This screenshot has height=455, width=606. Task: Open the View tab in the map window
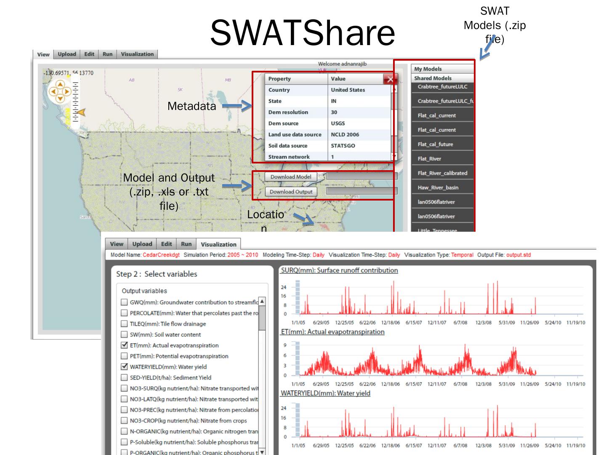click(x=43, y=54)
